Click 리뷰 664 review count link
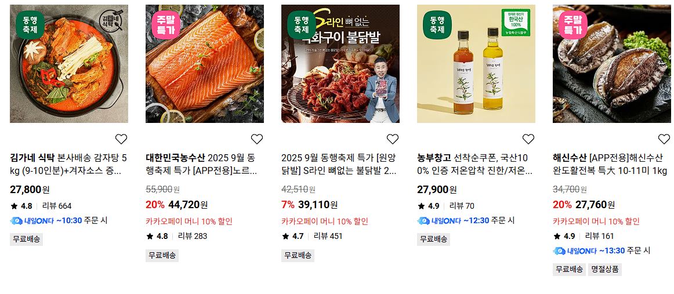 (57, 206)
